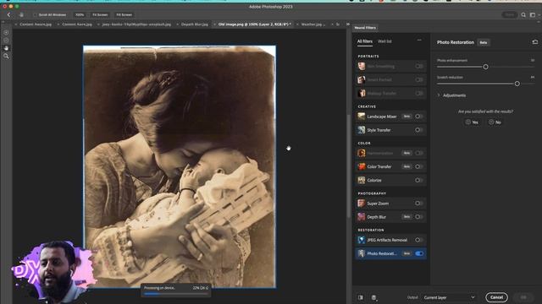Select the Hand tool in left toolbar
This screenshot has width=542, height=304.
(x=6, y=48)
